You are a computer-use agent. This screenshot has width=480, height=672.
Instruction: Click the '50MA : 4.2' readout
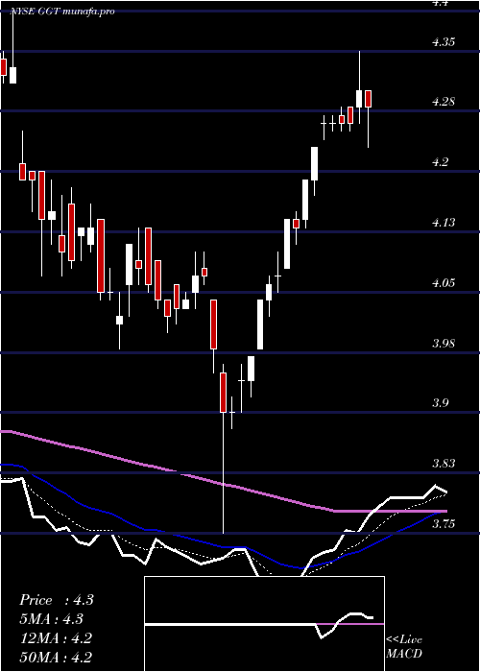[56, 657]
